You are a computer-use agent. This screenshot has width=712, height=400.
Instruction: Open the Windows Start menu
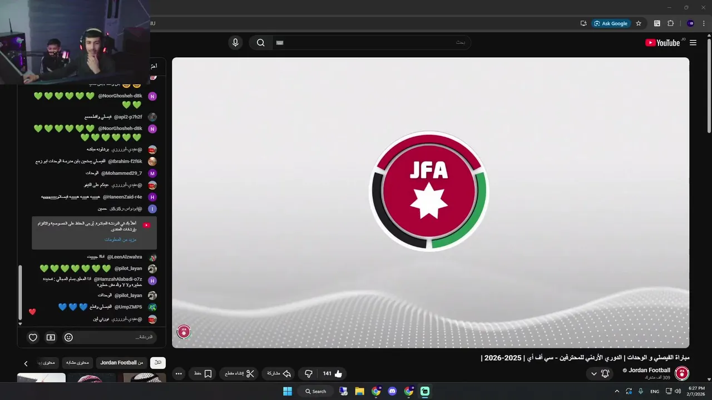(288, 391)
